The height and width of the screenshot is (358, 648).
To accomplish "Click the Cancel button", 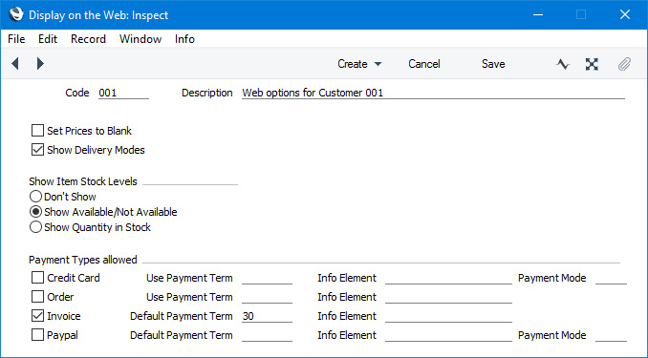I will (424, 64).
